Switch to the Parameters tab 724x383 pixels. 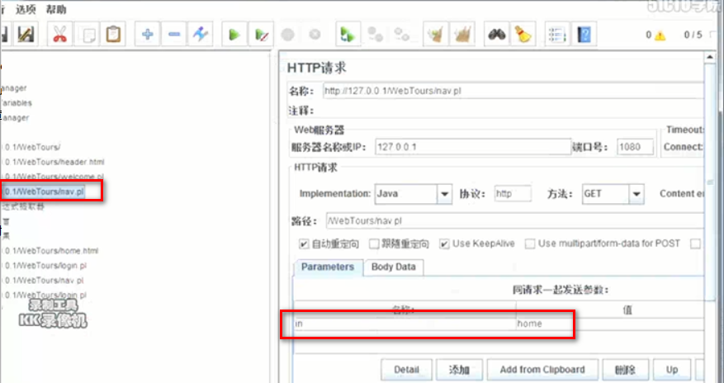tap(328, 267)
